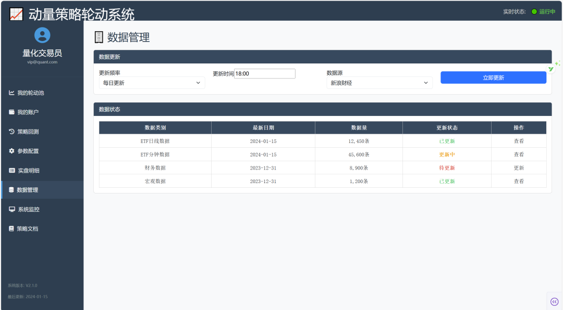This screenshot has width=563, height=310.
Task: Click the clipboard icon beside 数据管理 title
Action: click(x=99, y=36)
